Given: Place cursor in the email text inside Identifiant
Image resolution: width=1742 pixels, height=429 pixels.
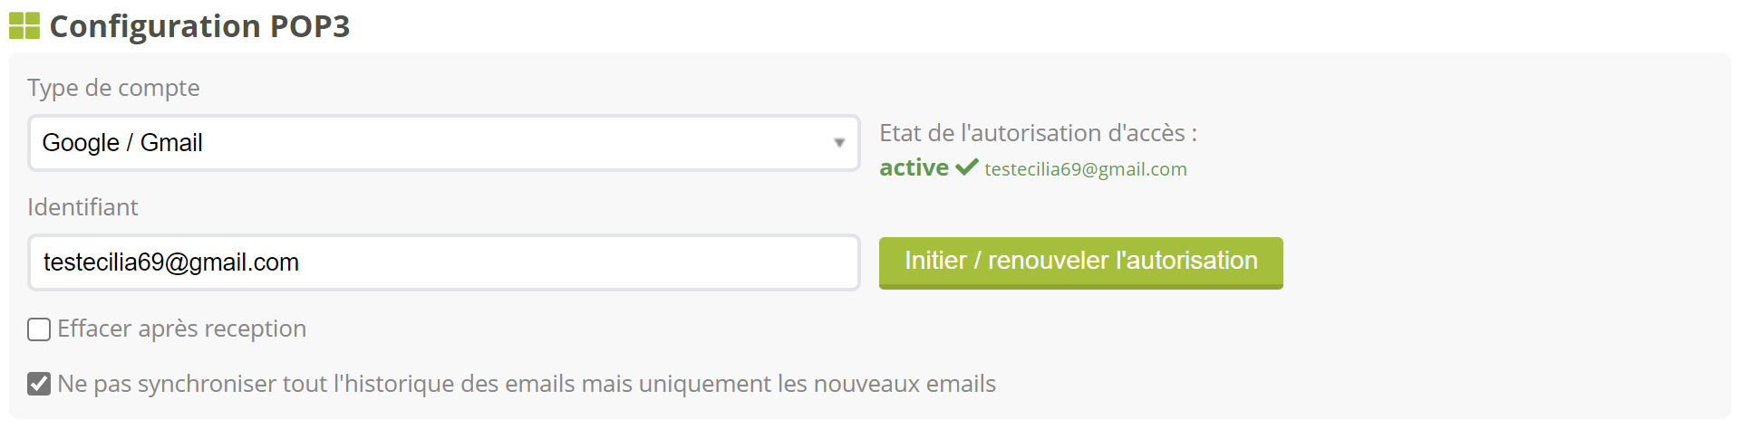Looking at the screenshot, I should pos(171,262).
